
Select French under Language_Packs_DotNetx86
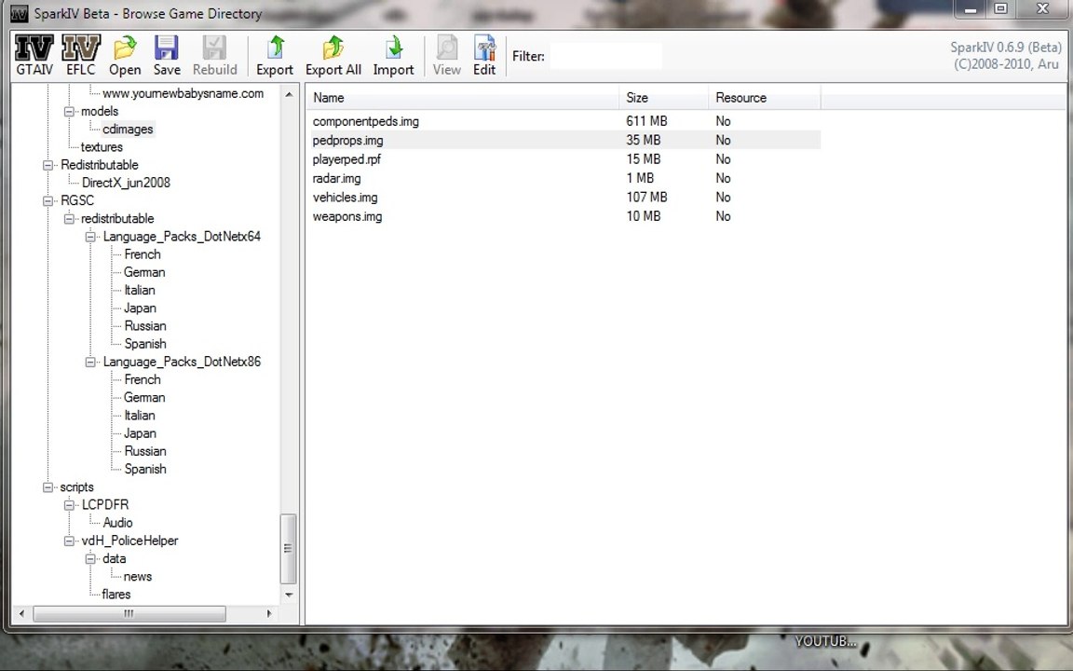[x=143, y=379]
